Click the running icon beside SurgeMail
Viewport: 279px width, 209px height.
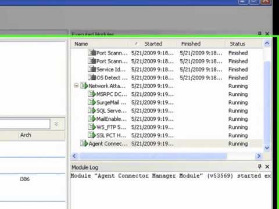click(x=92, y=102)
